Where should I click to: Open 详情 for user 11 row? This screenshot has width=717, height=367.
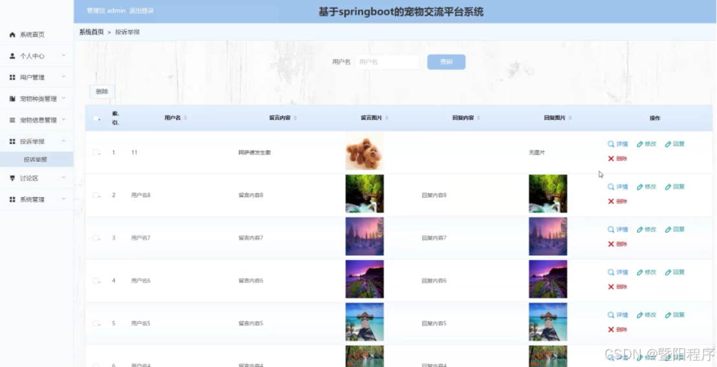click(x=618, y=144)
